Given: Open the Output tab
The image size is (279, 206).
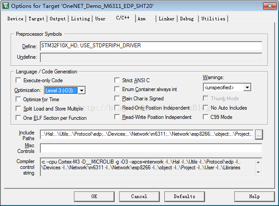Looking at the screenshot, I should click(x=58, y=19).
